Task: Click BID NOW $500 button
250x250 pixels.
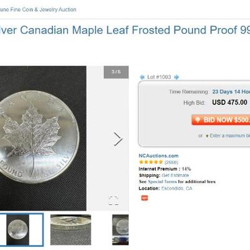Action: pyautogui.click(x=221, y=120)
